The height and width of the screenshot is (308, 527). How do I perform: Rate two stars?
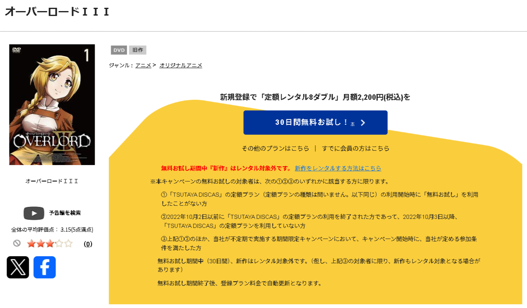[40, 244]
